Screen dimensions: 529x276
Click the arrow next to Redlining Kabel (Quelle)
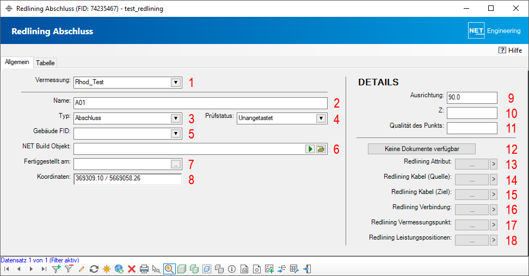[x=494, y=179]
